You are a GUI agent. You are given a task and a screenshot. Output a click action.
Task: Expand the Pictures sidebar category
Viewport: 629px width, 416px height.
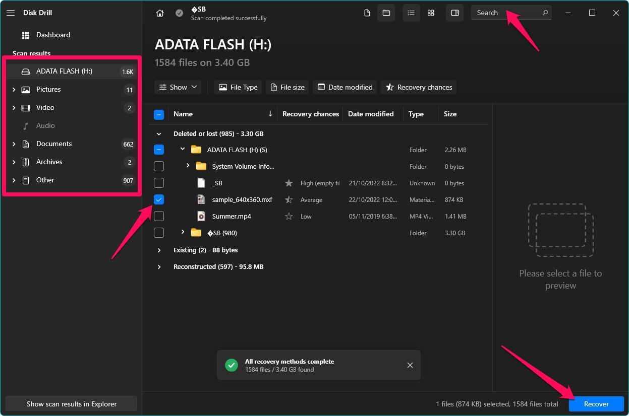click(x=14, y=90)
